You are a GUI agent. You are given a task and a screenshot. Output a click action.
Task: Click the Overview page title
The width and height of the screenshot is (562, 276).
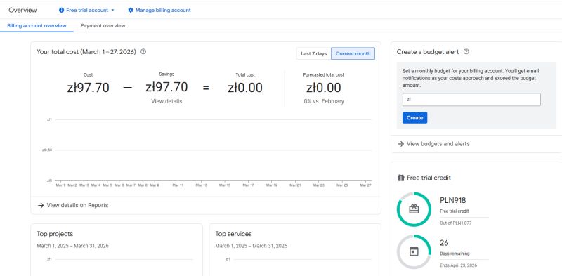pos(22,11)
